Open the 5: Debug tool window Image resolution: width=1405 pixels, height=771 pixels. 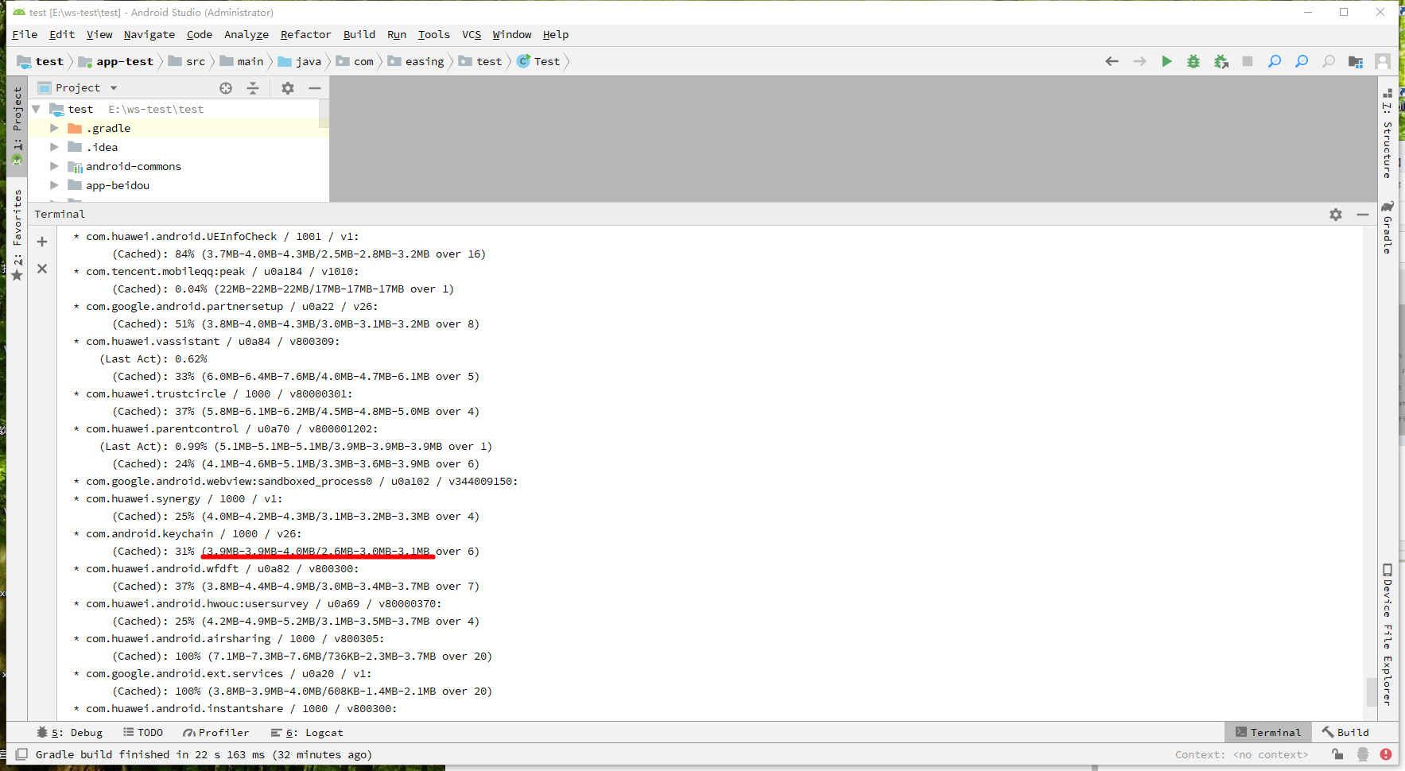pos(69,733)
